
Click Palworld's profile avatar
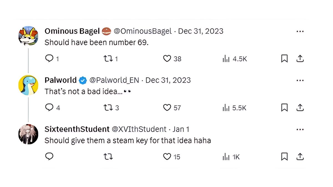(x=28, y=85)
